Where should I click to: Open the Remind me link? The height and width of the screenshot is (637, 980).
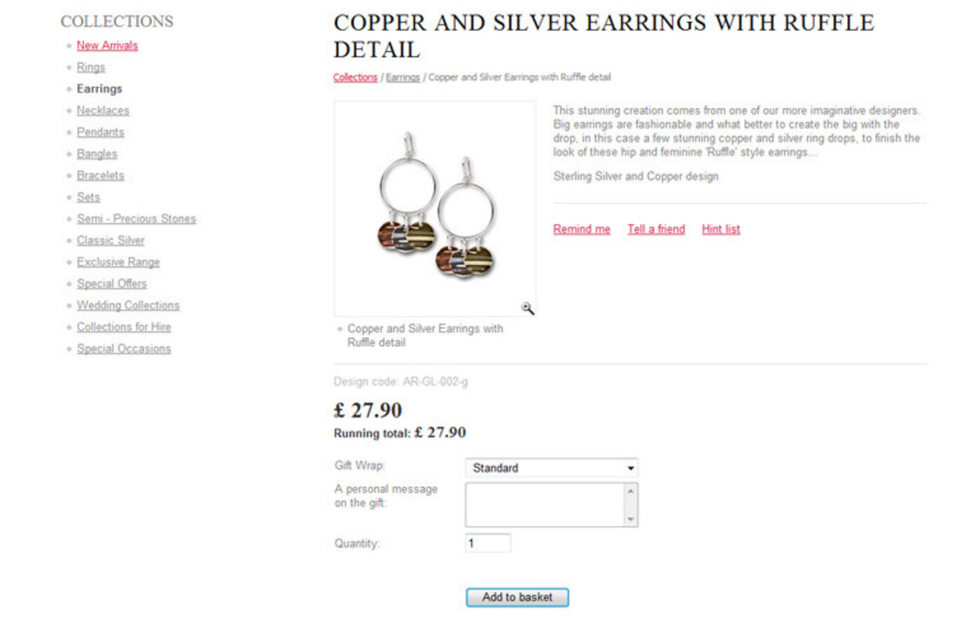[582, 229]
